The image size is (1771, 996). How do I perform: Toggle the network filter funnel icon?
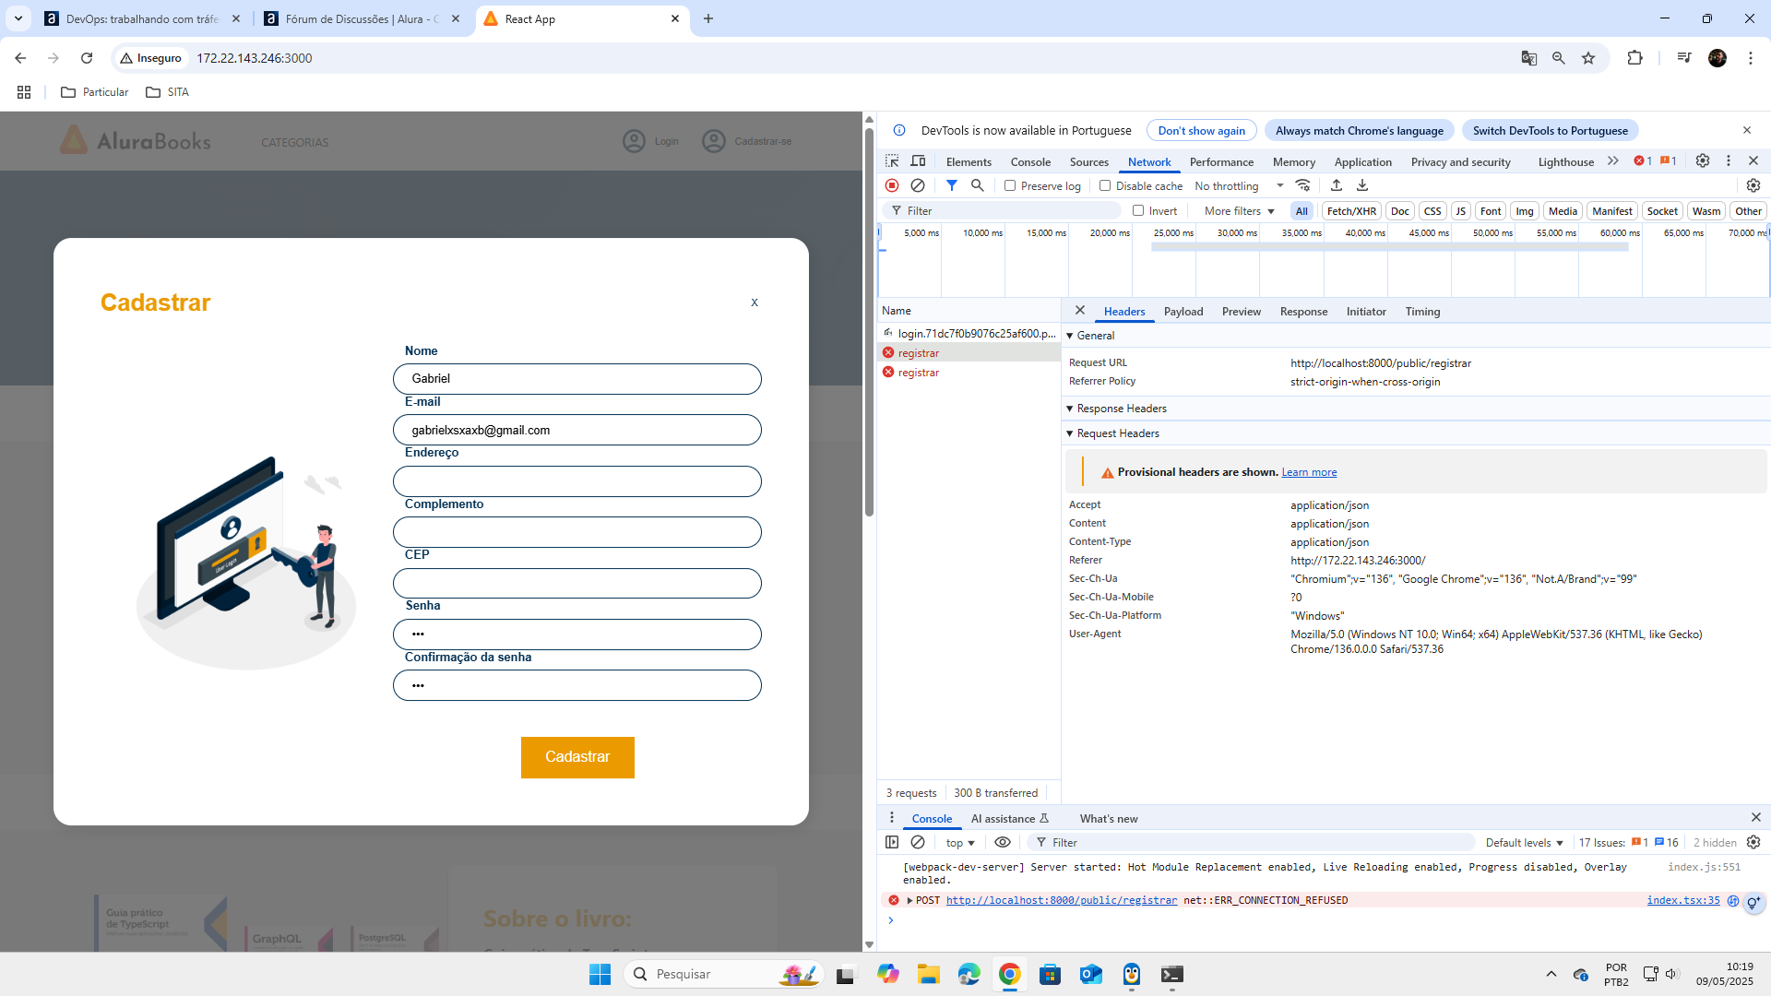click(952, 185)
